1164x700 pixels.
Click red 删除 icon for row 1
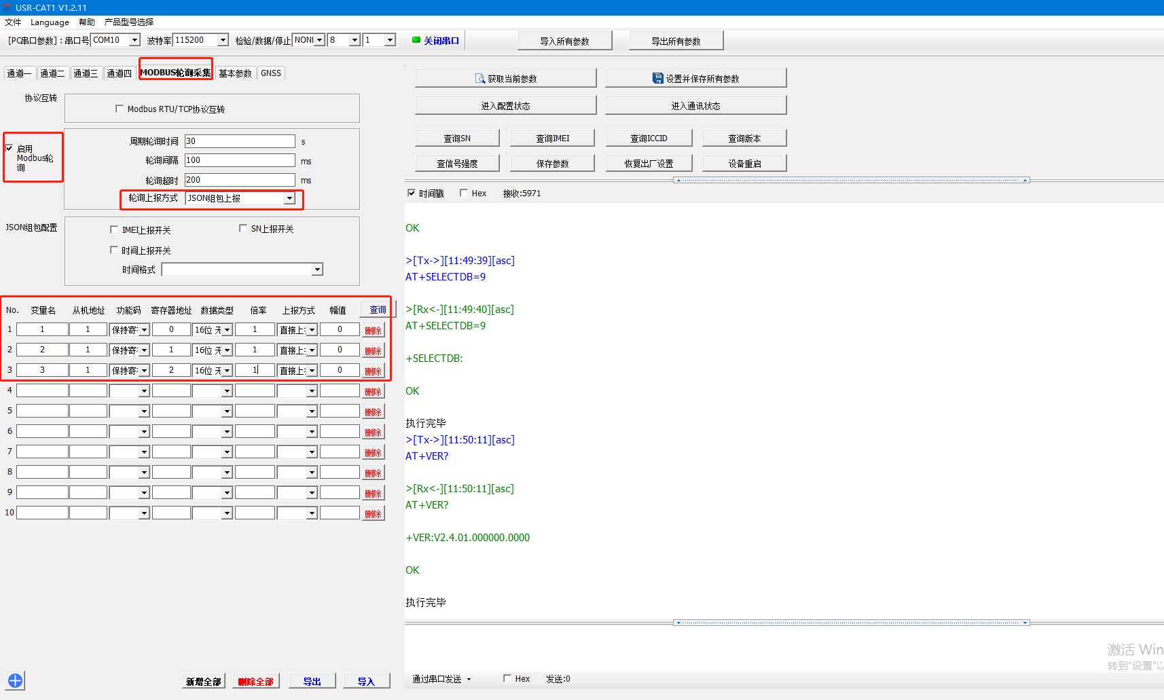coord(373,331)
